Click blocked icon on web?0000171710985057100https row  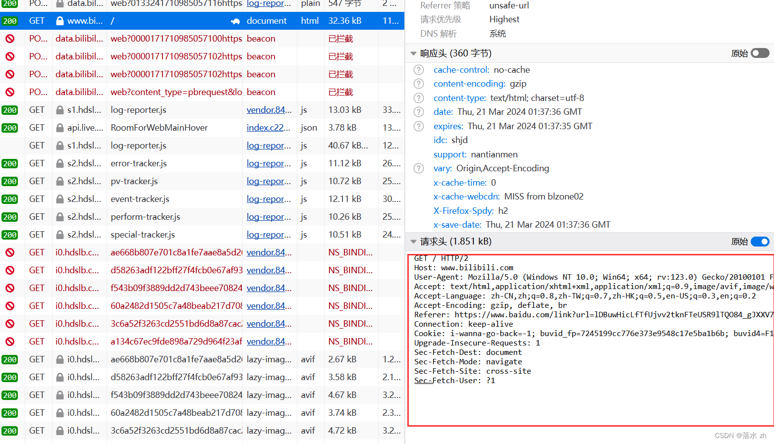[x=10, y=39]
